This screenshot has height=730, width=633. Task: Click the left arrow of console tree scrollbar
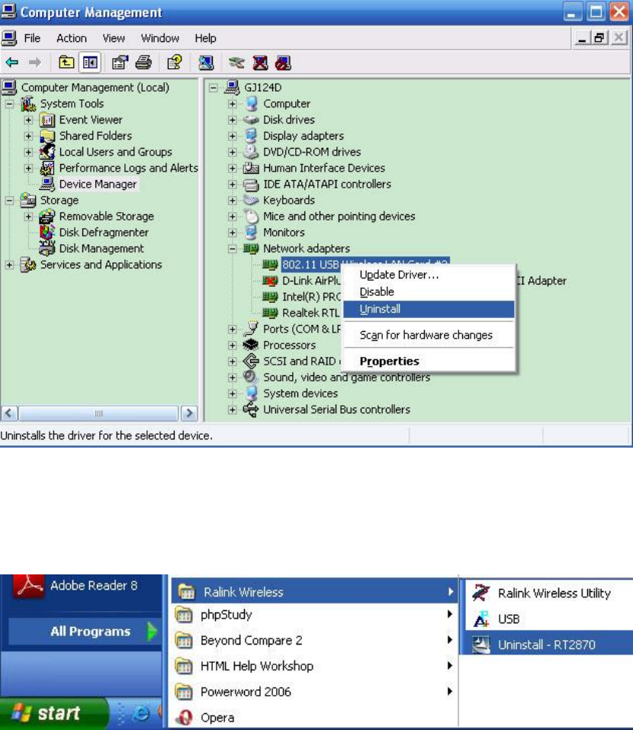click(9, 413)
